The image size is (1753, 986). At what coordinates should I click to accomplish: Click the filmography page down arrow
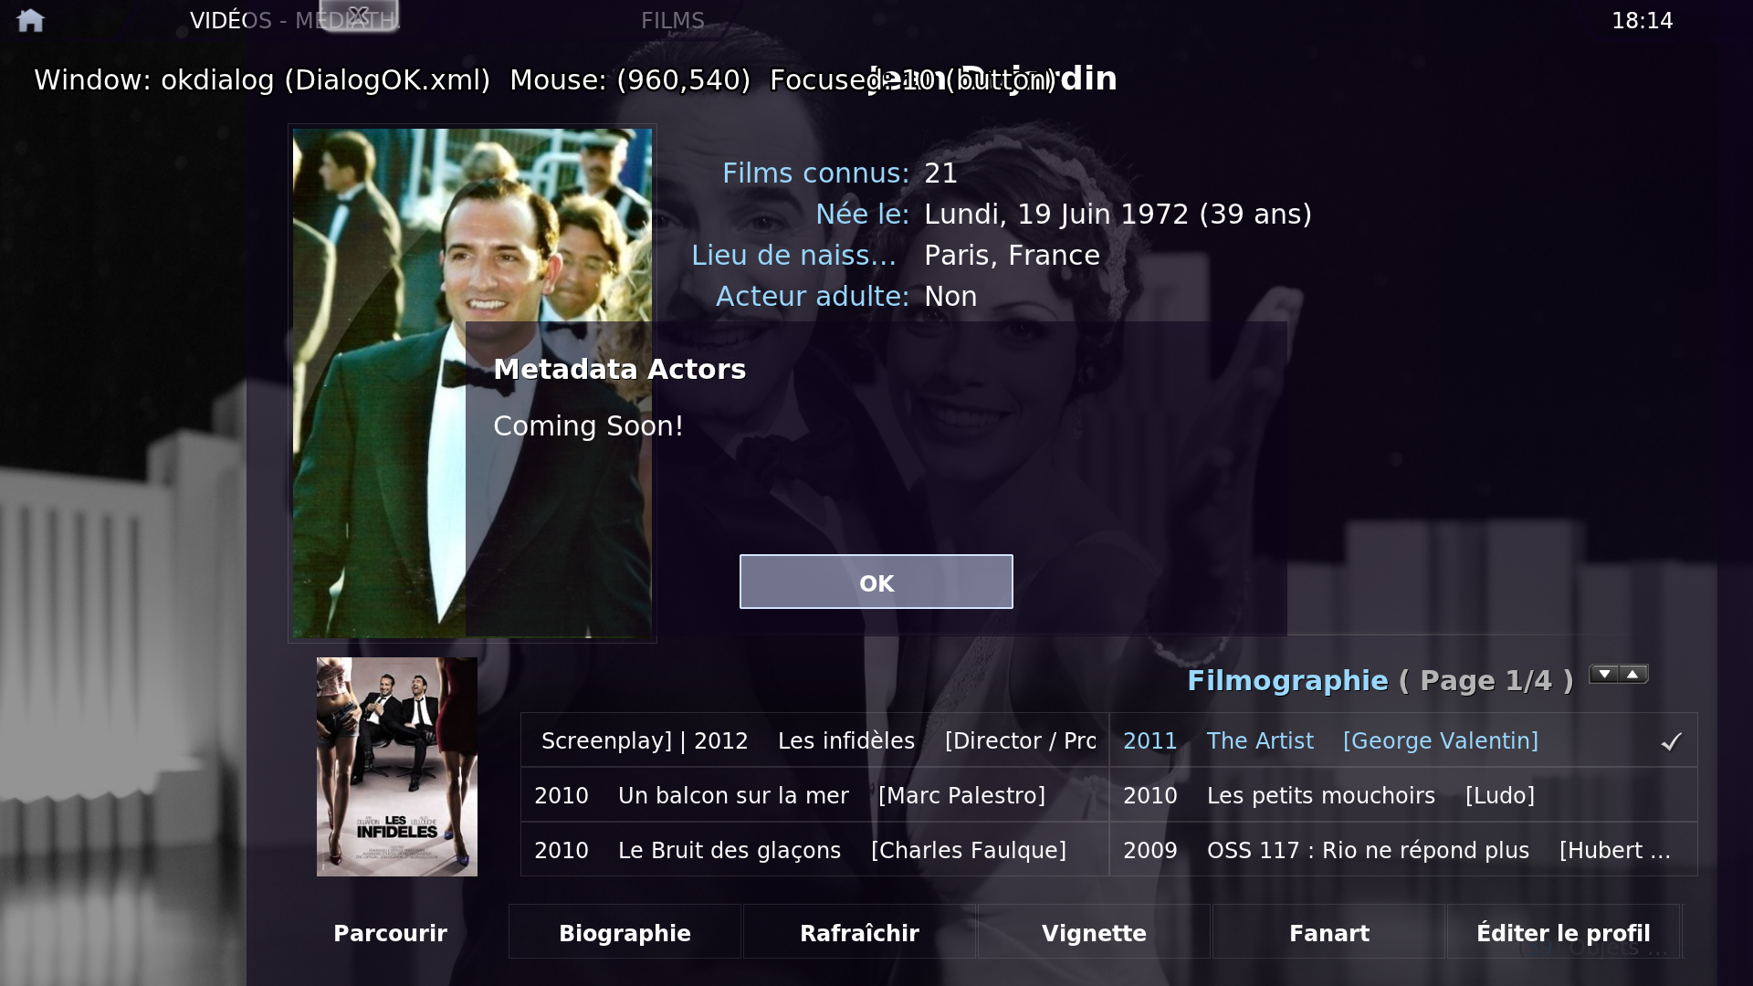[1604, 675]
